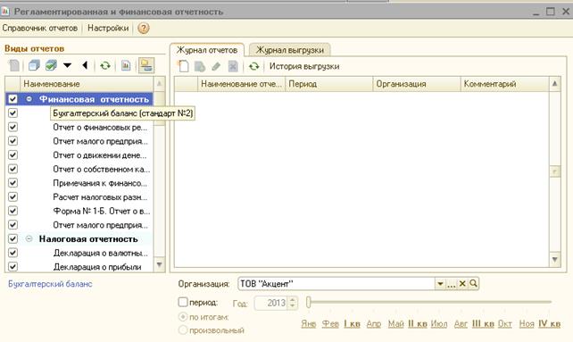
Task: Click the plain blue cube icon in Виды отчетов toolbar
Action: pos(34,66)
